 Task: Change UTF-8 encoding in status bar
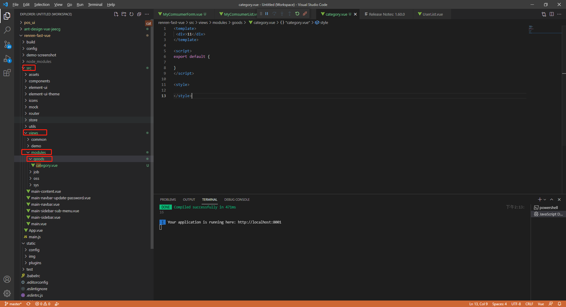pyautogui.click(x=516, y=304)
